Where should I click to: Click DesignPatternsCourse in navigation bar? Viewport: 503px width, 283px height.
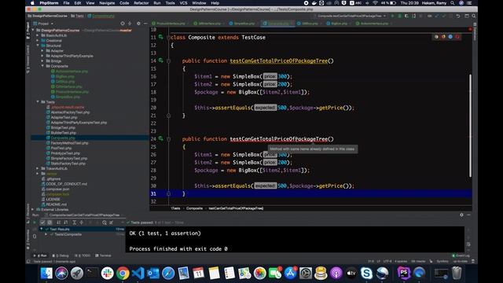pos(47,16)
